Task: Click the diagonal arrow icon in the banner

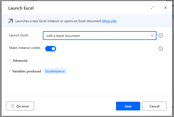Action: [11, 21]
